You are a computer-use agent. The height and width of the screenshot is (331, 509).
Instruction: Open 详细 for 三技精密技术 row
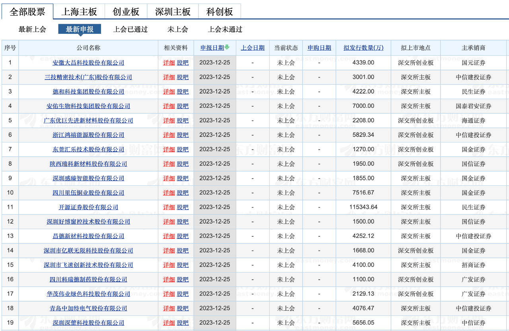tap(169, 77)
